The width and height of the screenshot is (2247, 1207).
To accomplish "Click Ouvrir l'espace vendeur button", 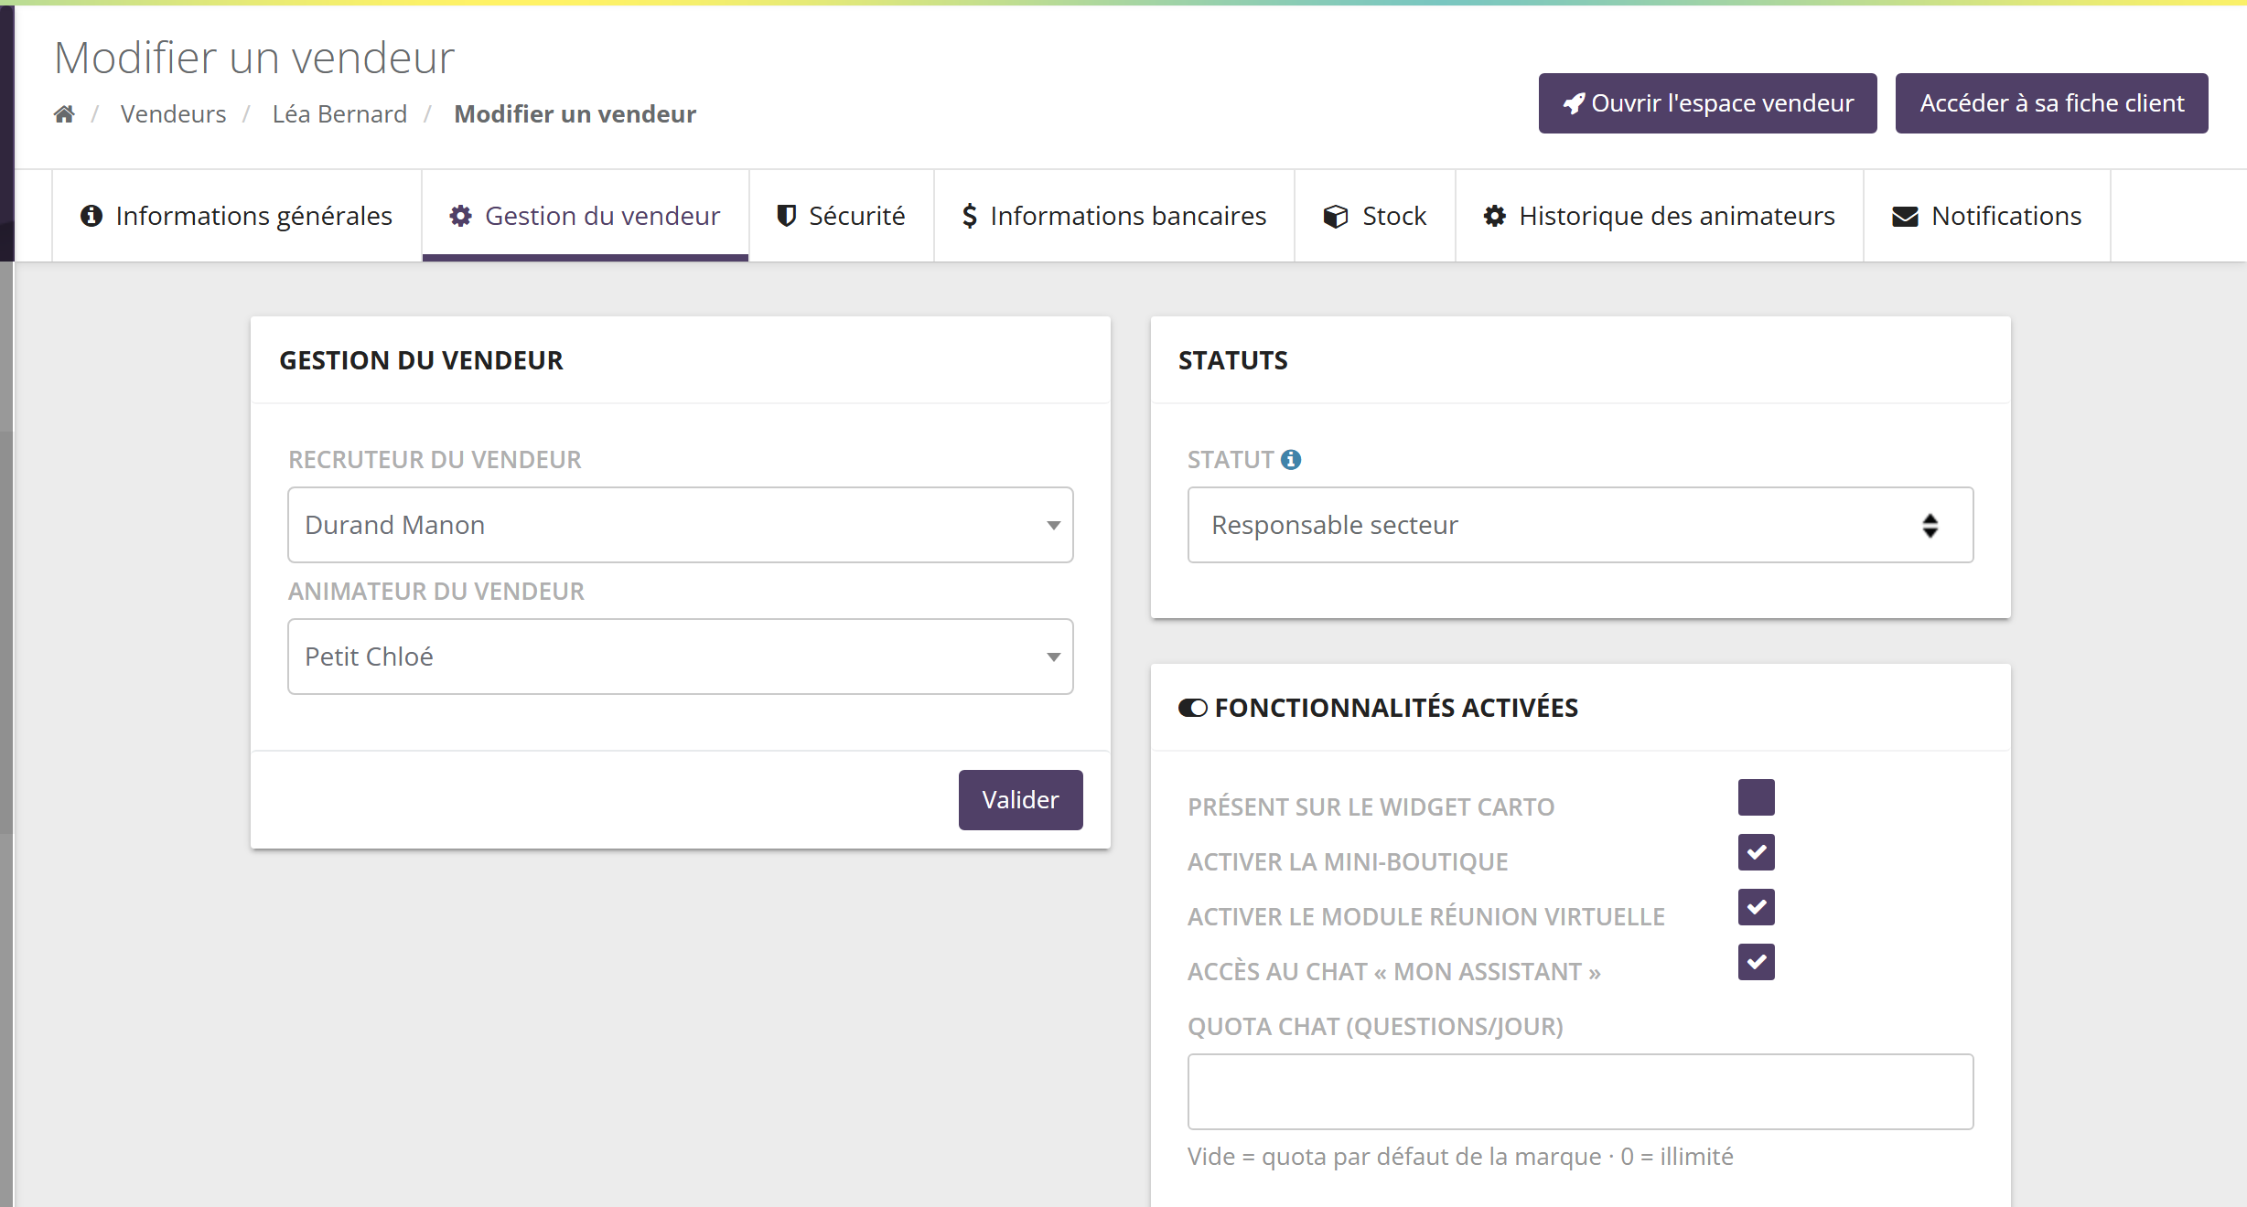I will [x=1708, y=103].
